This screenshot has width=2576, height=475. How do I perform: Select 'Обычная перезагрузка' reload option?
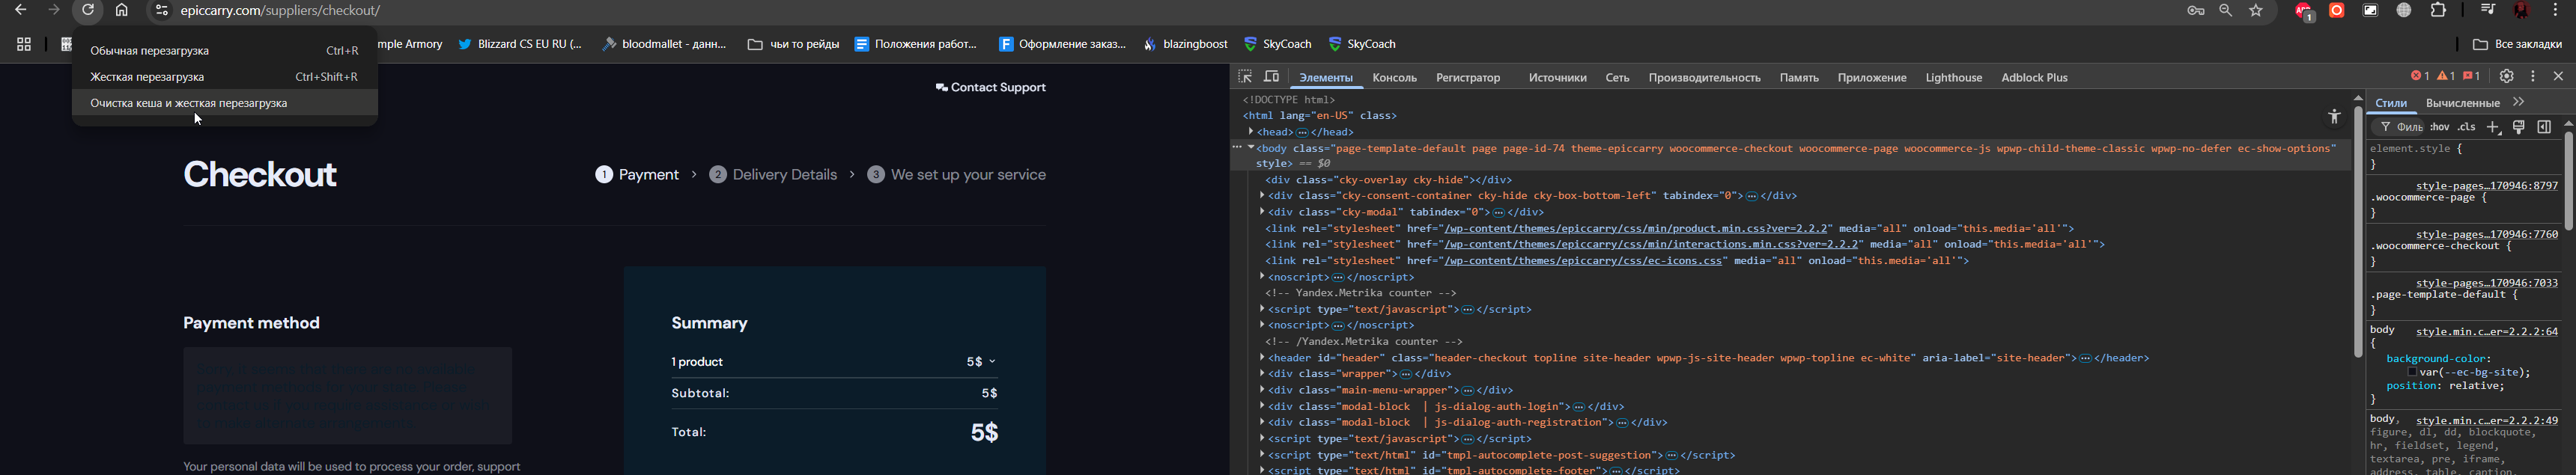coord(225,51)
